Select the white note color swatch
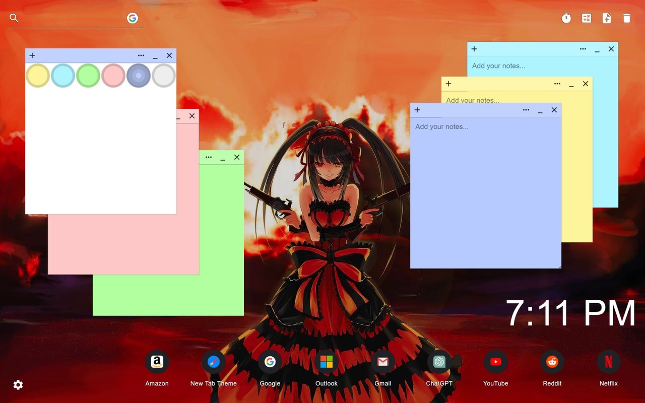 pos(164,76)
